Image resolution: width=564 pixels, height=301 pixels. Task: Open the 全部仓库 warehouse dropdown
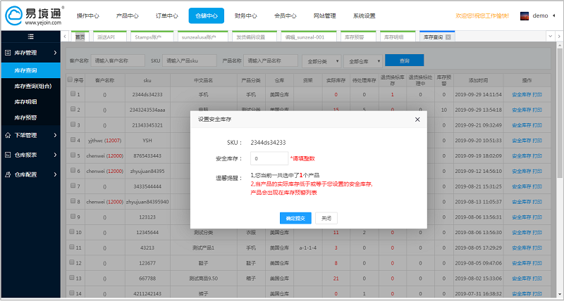coord(365,61)
